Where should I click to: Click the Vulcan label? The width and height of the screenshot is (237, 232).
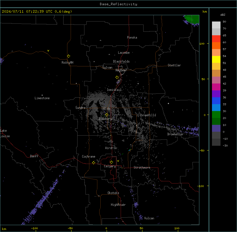pyautogui.click(x=149, y=218)
